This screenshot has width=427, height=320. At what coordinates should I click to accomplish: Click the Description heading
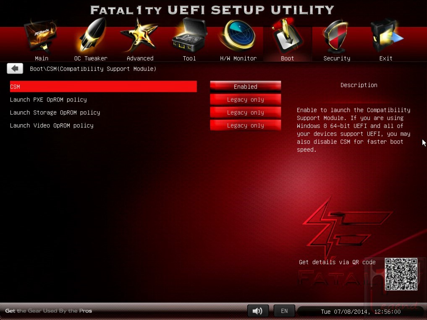(359, 85)
